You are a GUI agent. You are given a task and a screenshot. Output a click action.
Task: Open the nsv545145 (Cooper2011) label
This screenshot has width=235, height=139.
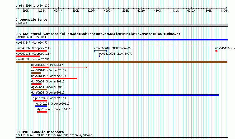tap(49, 76)
